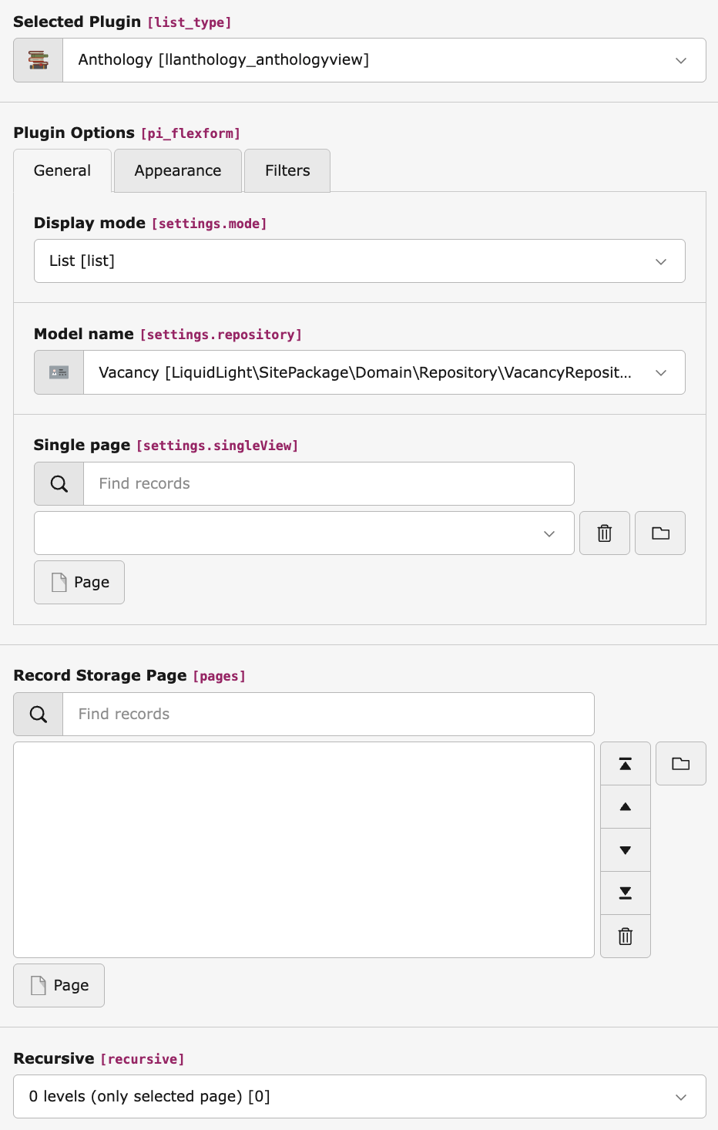Switch to the Appearance tab
Viewport: 718px width, 1130px height.
pos(177,170)
